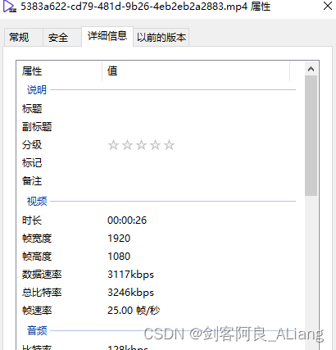Click the video file icon in title bar
Image resolution: width=336 pixels, height=350 pixels.
pyautogui.click(x=10, y=7)
